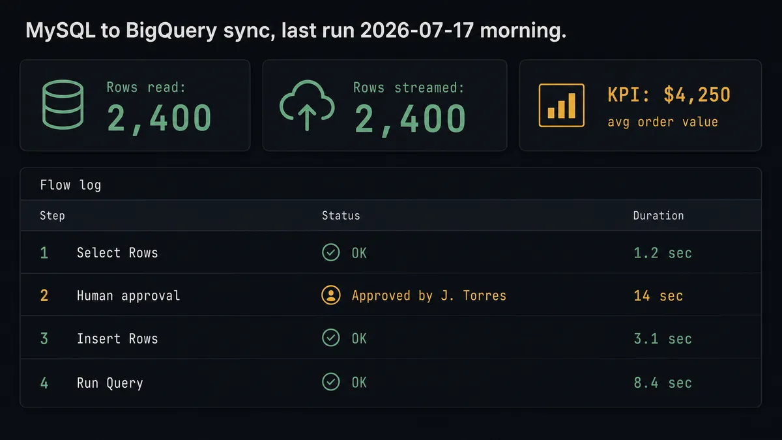This screenshot has height=440, width=782.
Task: Click the 'Duration' column header
Action: 658,216
